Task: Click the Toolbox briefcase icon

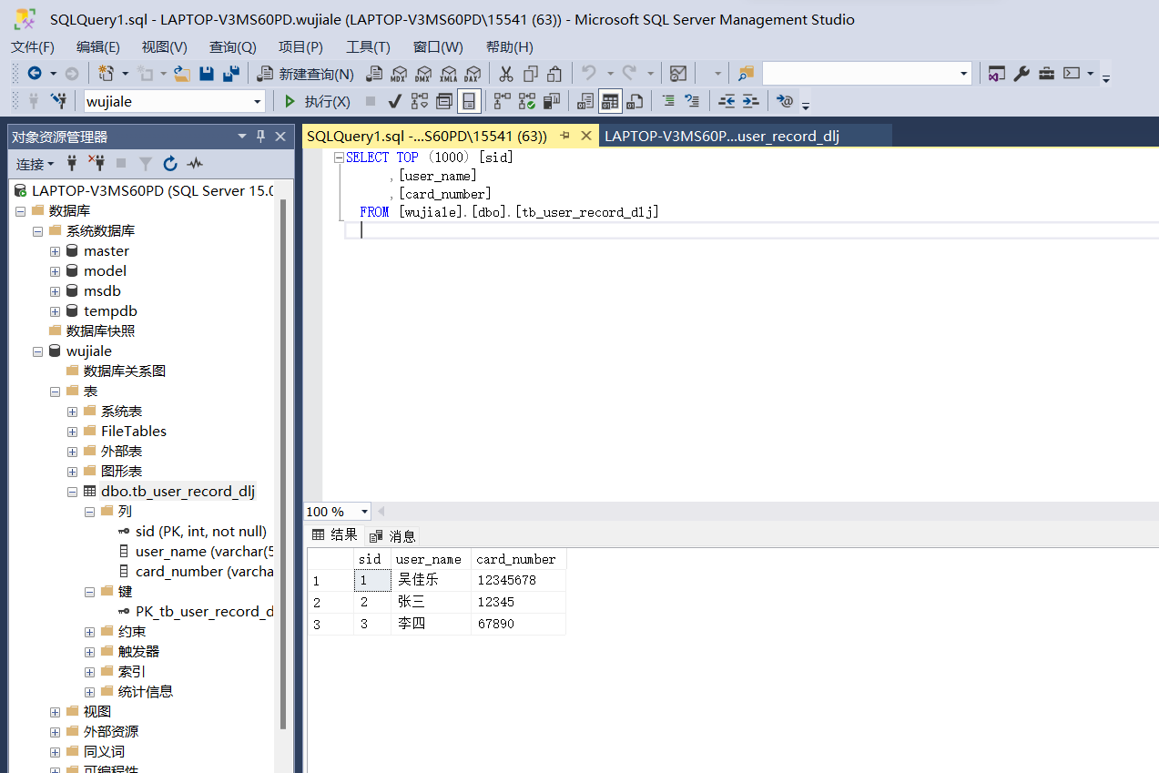Action: [1047, 74]
